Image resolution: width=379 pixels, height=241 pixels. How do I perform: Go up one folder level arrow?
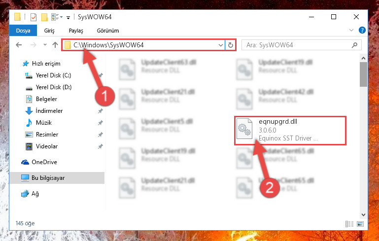[x=55, y=45]
